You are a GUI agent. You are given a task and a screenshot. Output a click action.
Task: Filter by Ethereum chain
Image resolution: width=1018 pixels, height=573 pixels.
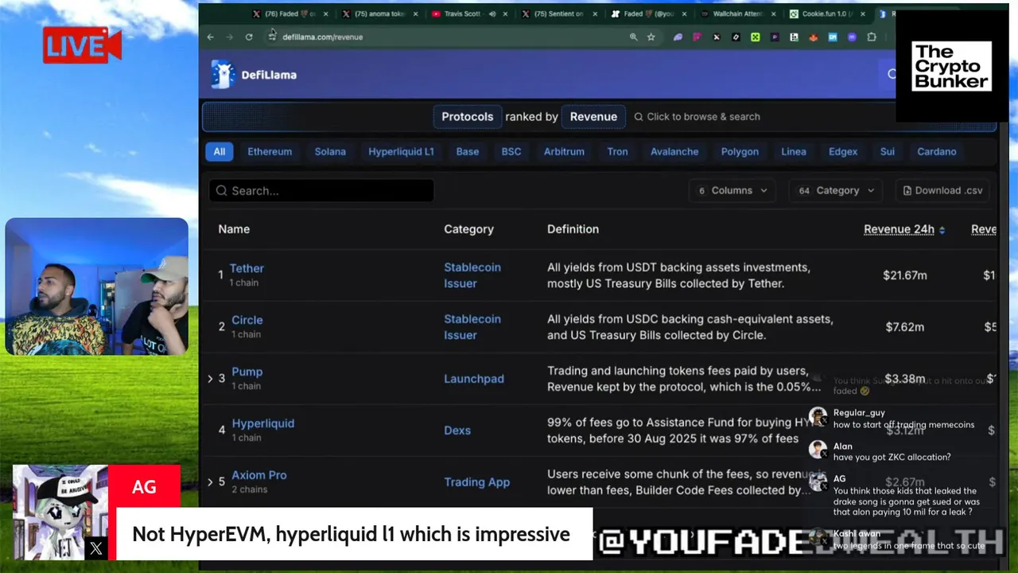(x=270, y=151)
